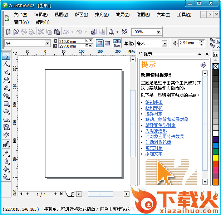This screenshot has width=221, height=215.
Task: Select the Rectangle tool
Action: [x=6, y=104]
